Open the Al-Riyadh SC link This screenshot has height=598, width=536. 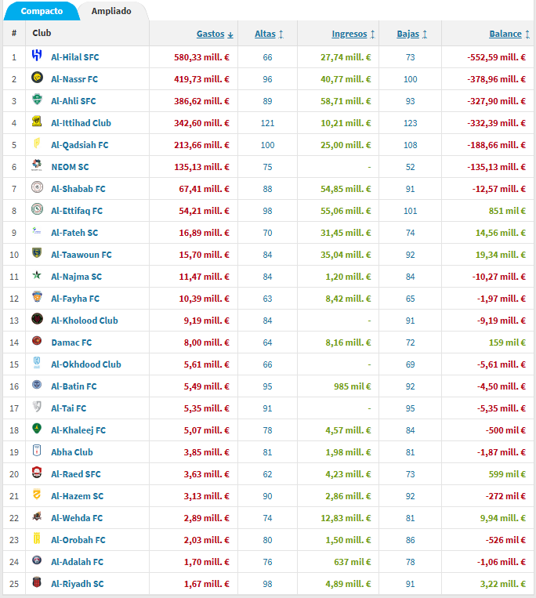pos(78,584)
